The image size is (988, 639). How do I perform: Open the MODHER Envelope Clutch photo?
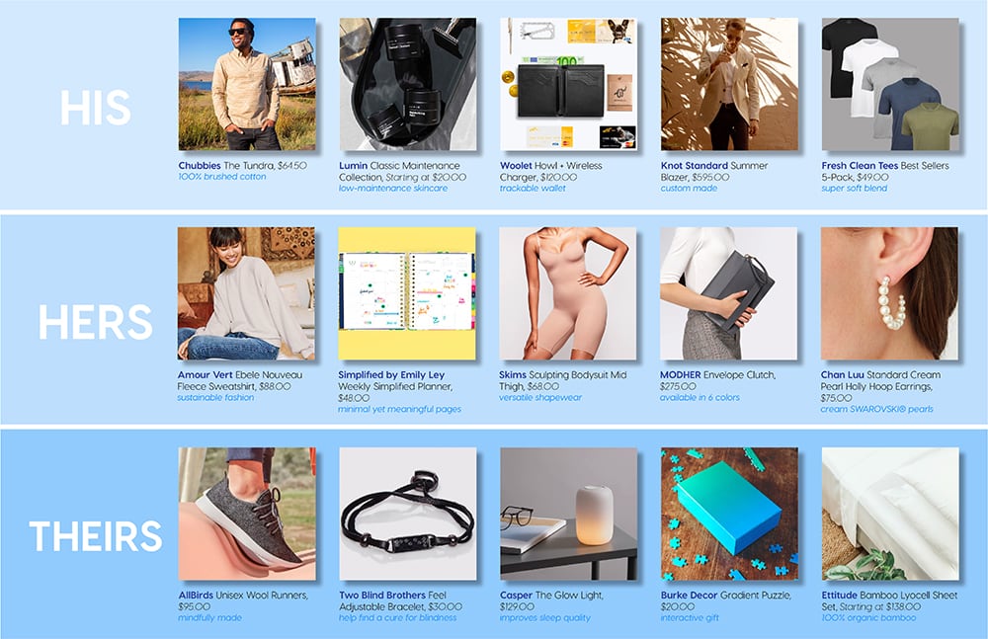[728, 293]
